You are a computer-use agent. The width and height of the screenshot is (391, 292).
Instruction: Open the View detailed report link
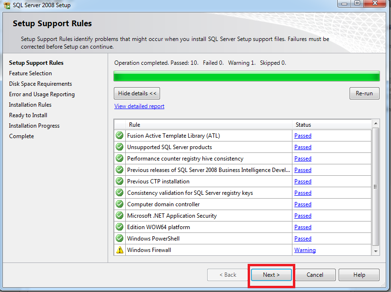[139, 106]
